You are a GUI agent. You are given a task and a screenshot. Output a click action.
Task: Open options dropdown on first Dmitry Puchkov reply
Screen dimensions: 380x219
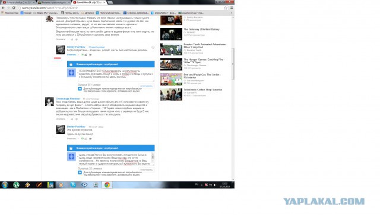pyautogui.click(x=153, y=48)
